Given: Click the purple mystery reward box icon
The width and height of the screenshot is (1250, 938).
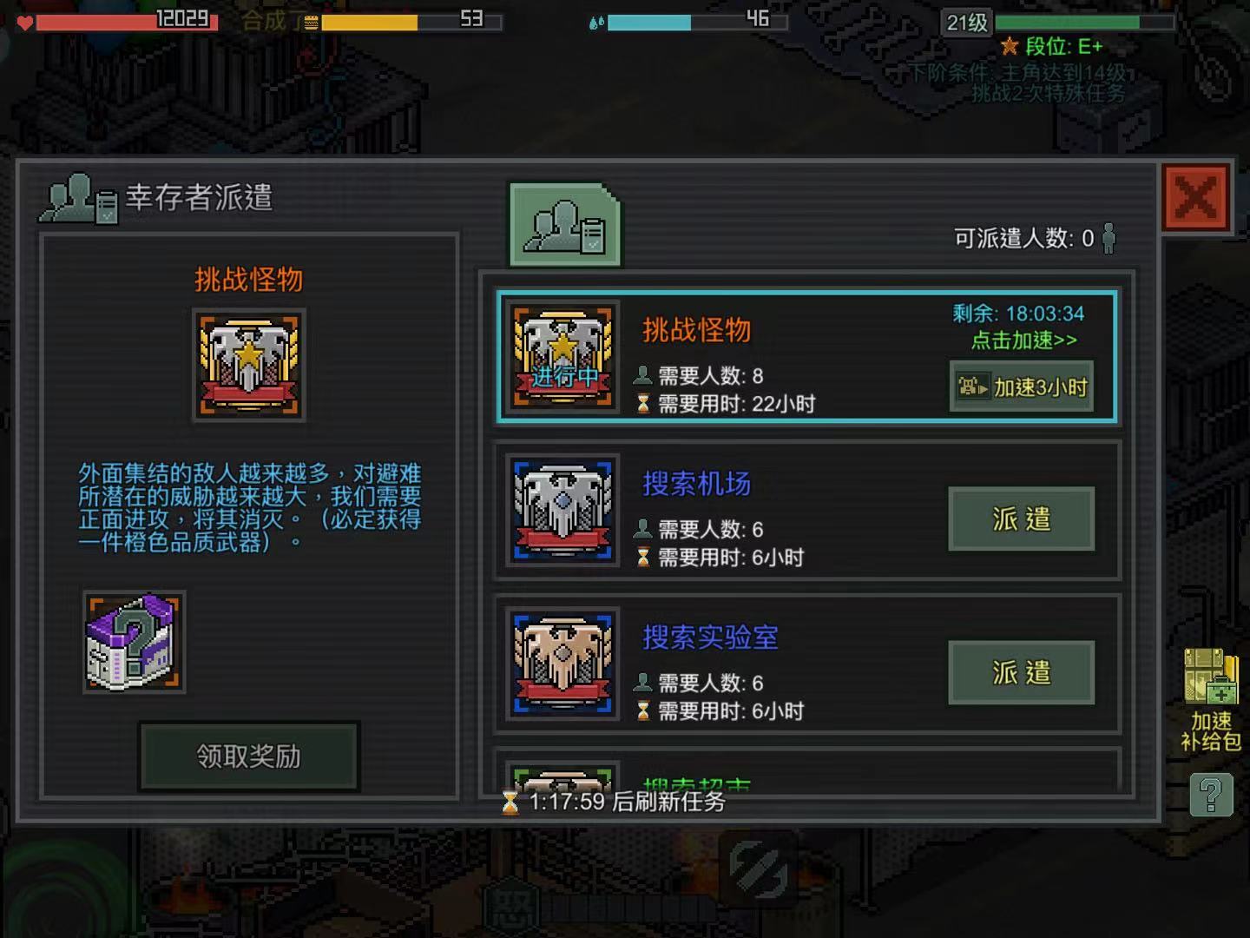Looking at the screenshot, I should coord(134,642).
